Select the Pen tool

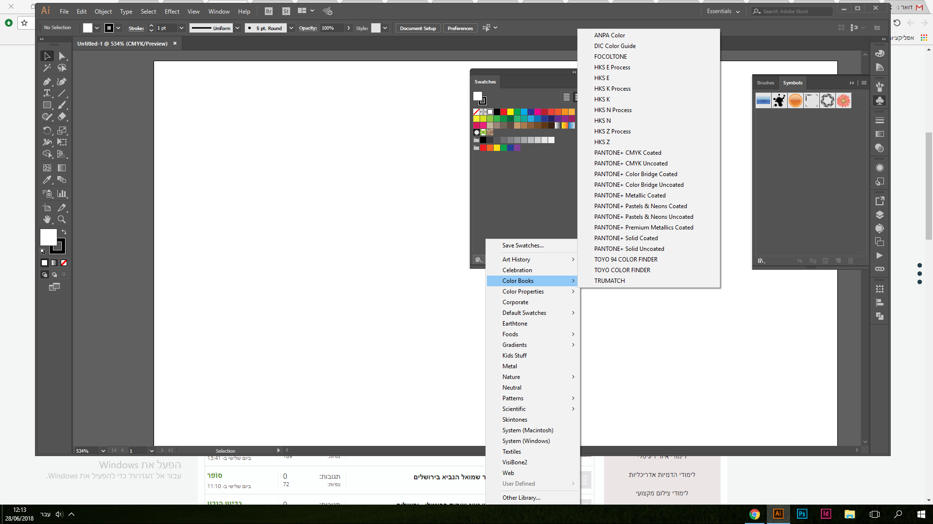pyautogui.click(x=47, y=82)
